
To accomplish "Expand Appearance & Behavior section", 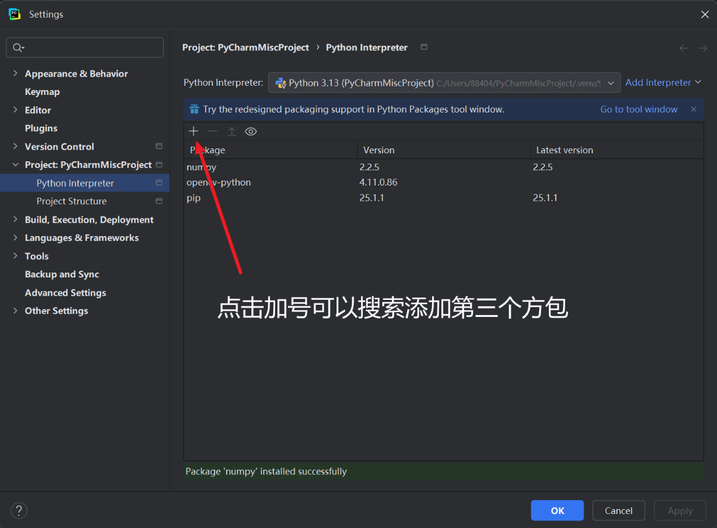I will tap(15, 73).
